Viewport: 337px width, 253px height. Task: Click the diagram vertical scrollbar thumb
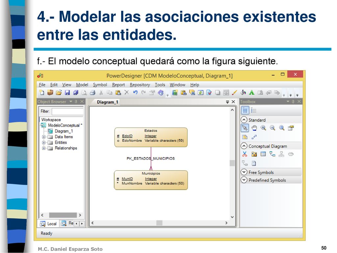pyautogui.click(x=232, y=163)
